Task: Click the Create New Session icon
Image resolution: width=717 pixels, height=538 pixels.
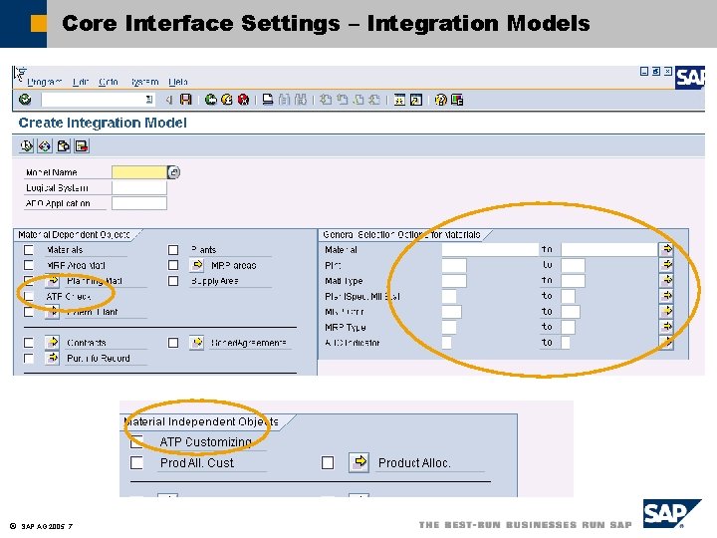Action: [x=399, y=100]
